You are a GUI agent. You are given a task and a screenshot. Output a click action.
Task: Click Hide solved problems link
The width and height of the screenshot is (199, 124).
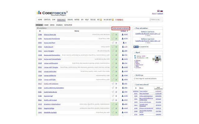(x=121, y=28)
